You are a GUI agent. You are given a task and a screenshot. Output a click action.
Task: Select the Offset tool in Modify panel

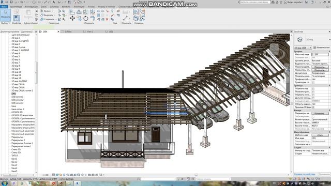tap(79, 12)
